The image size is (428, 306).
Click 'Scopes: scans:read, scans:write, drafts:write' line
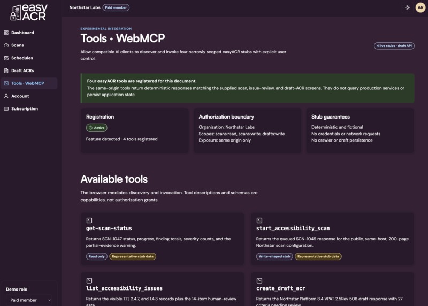click(242, 134)
